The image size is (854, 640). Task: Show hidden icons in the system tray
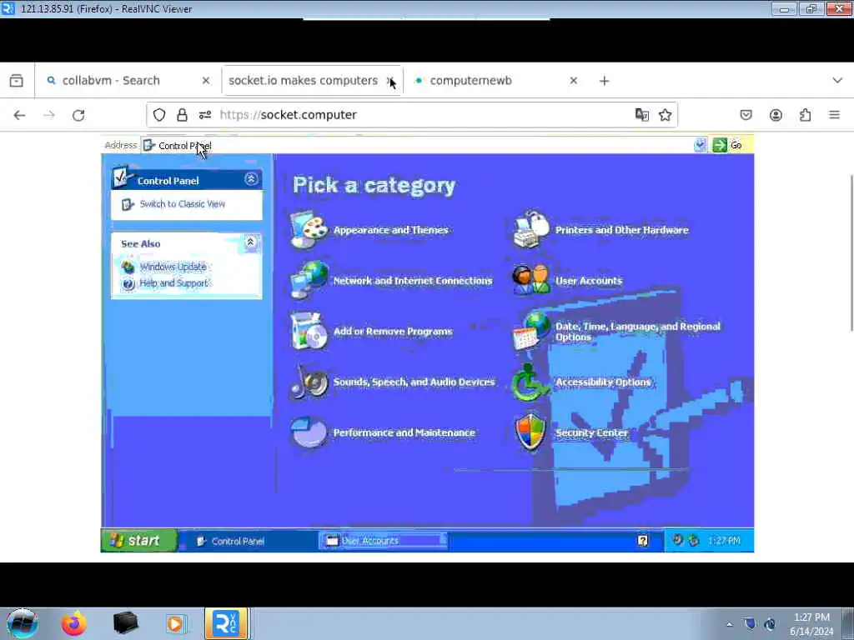click(x=730, y=624)
